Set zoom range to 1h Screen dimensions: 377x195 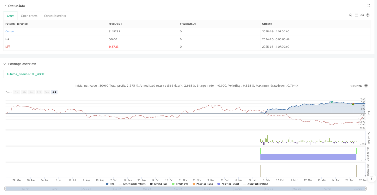17,92
